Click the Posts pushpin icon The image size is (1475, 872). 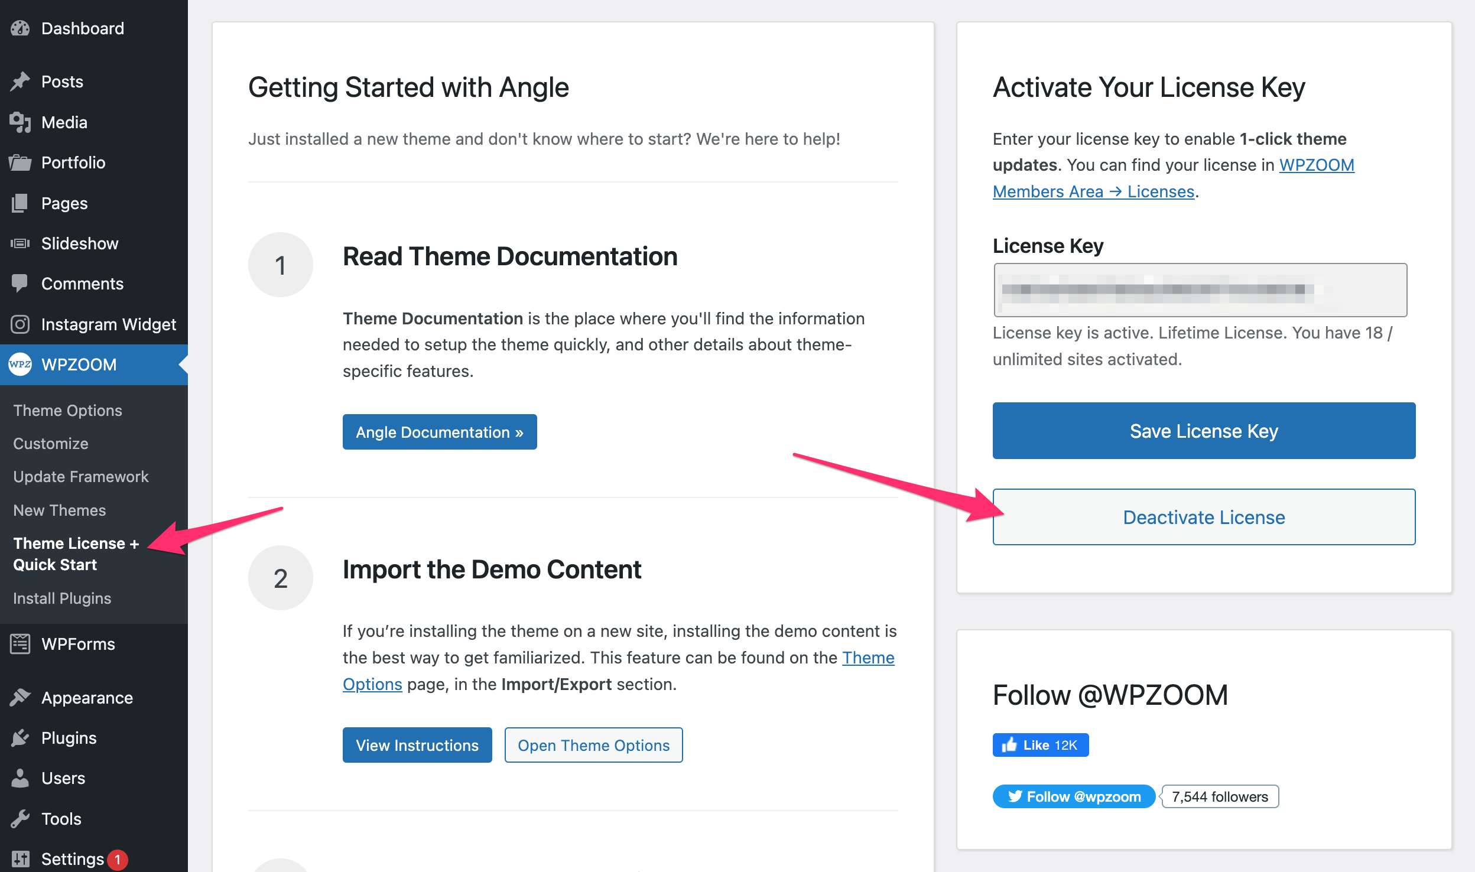[20, 82]
